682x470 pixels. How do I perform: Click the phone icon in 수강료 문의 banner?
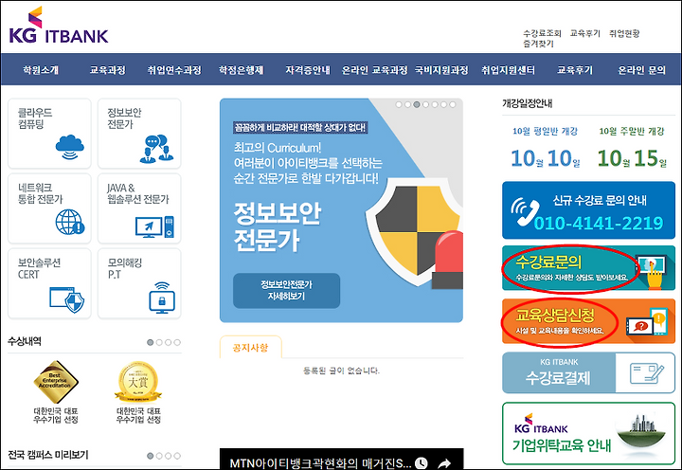tap(525, 212)
